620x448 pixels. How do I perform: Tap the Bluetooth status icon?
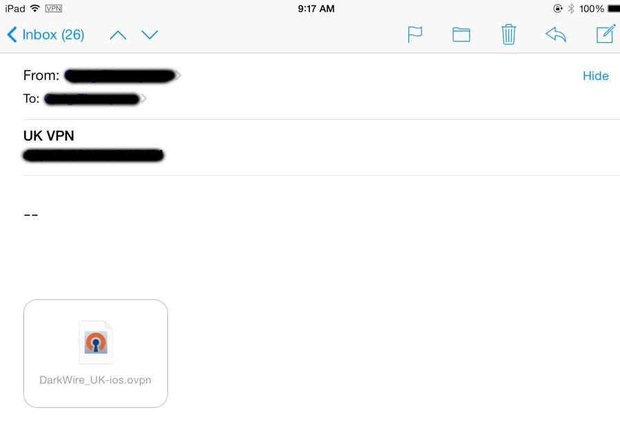pyautogui.click(x=571, y=8)
